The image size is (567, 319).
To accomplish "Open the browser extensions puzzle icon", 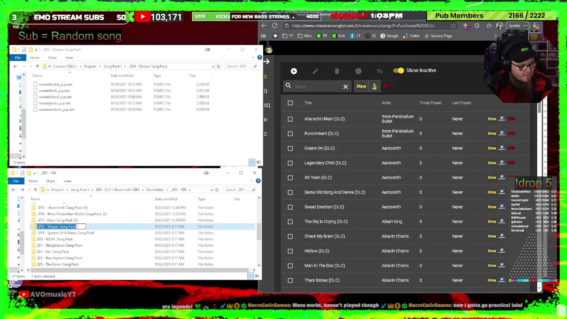I will 477,26.
